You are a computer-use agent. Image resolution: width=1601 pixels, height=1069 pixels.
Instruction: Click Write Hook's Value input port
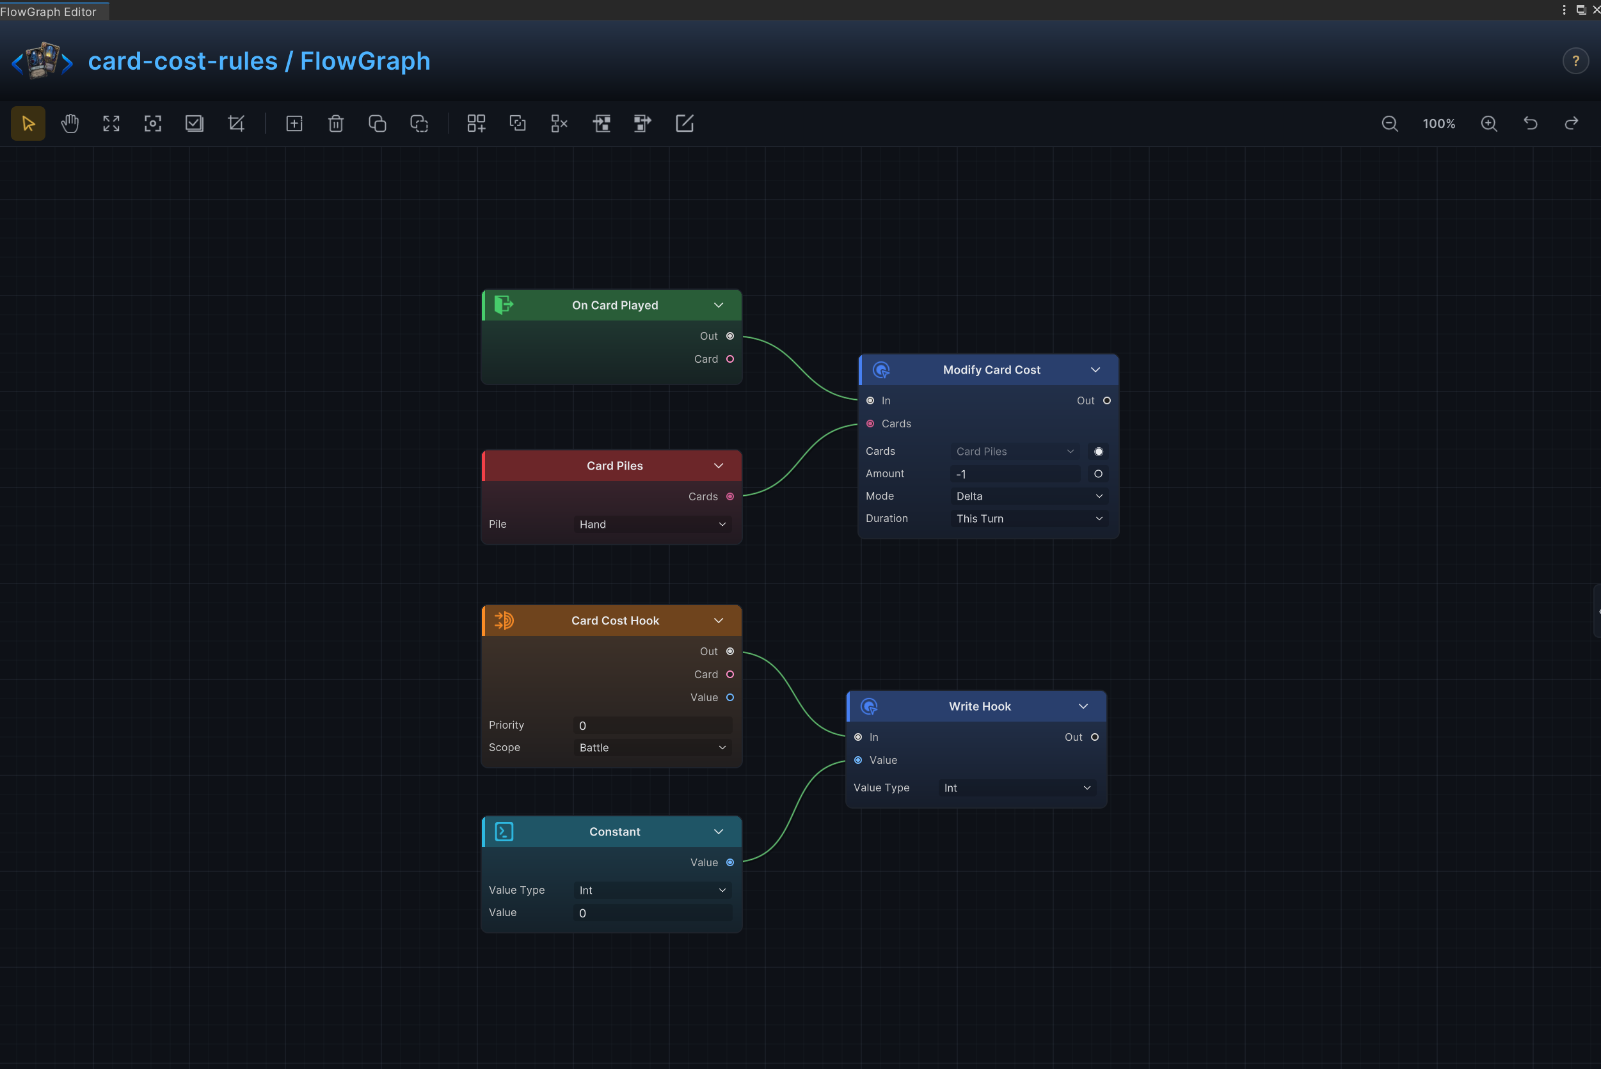[x=859, y=760]
